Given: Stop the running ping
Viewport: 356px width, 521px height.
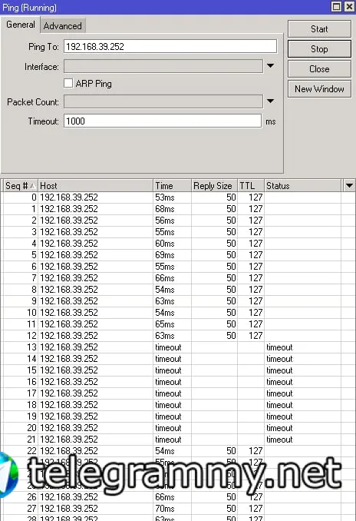Looking at the screenshot, I should tap(319, 49).
